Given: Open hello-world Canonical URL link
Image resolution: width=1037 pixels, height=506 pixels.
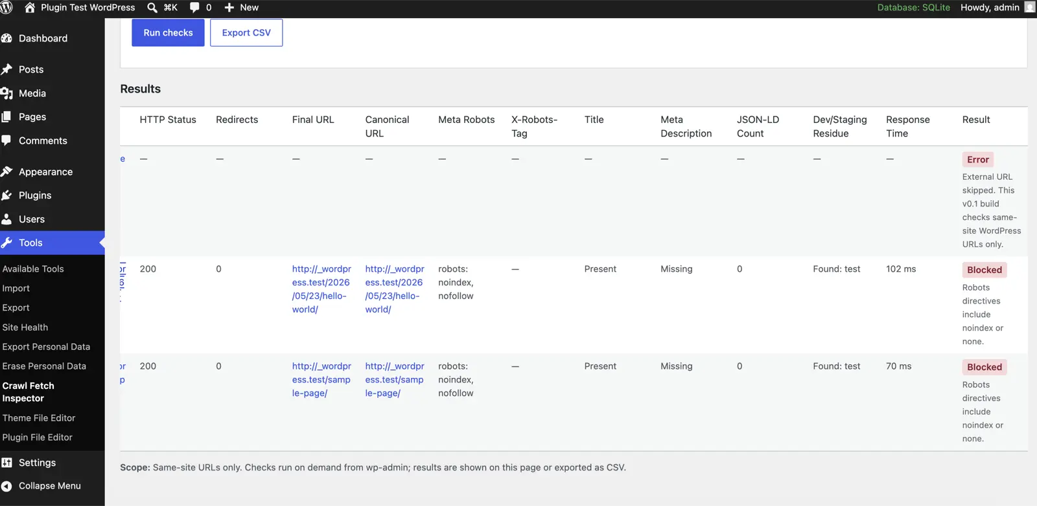Looking at the screenshot, I should (395, 289).
